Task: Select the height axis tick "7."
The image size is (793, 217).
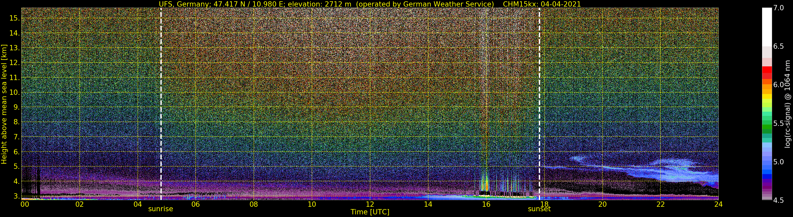Action: [x=16, y=137]
